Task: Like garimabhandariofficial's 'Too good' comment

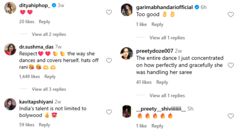Action: coord(231,15)
